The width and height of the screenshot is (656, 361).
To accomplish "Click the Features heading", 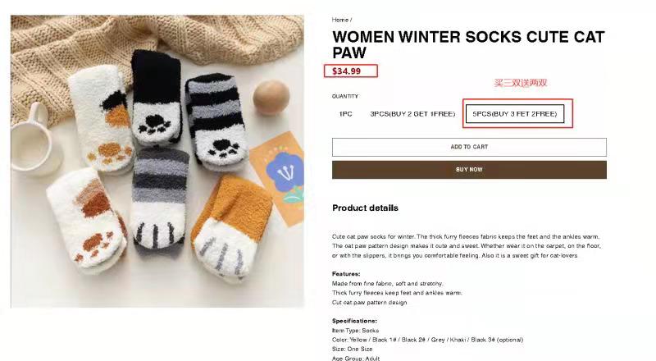I will 346,274.
